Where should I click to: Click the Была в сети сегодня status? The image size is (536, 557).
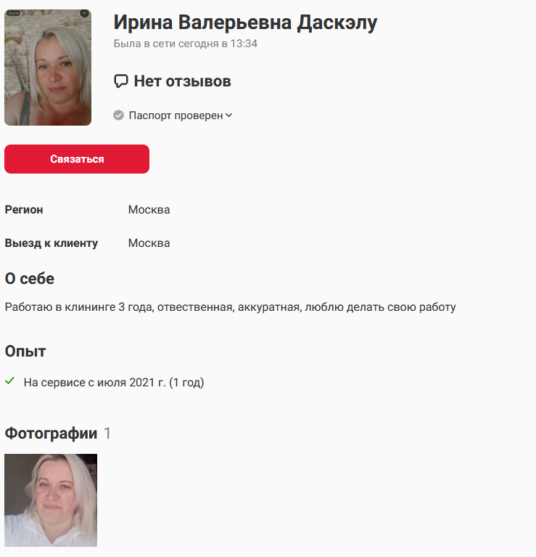[x=185, y=44]
